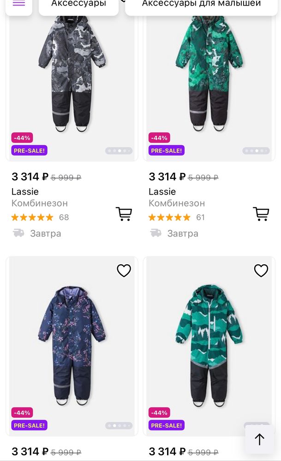Screen dimensions: 281x461
Task: Favorite the navy floral jumpsuit
Action: 124,271
